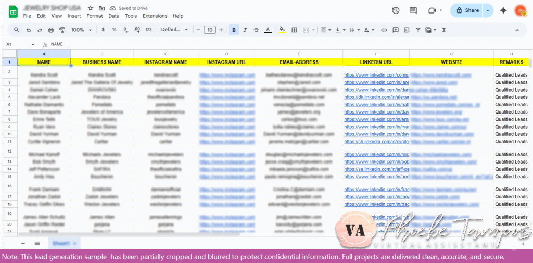Screen dimensions: 533x263
Task: Open the File menu
Action: pos(27,16)
